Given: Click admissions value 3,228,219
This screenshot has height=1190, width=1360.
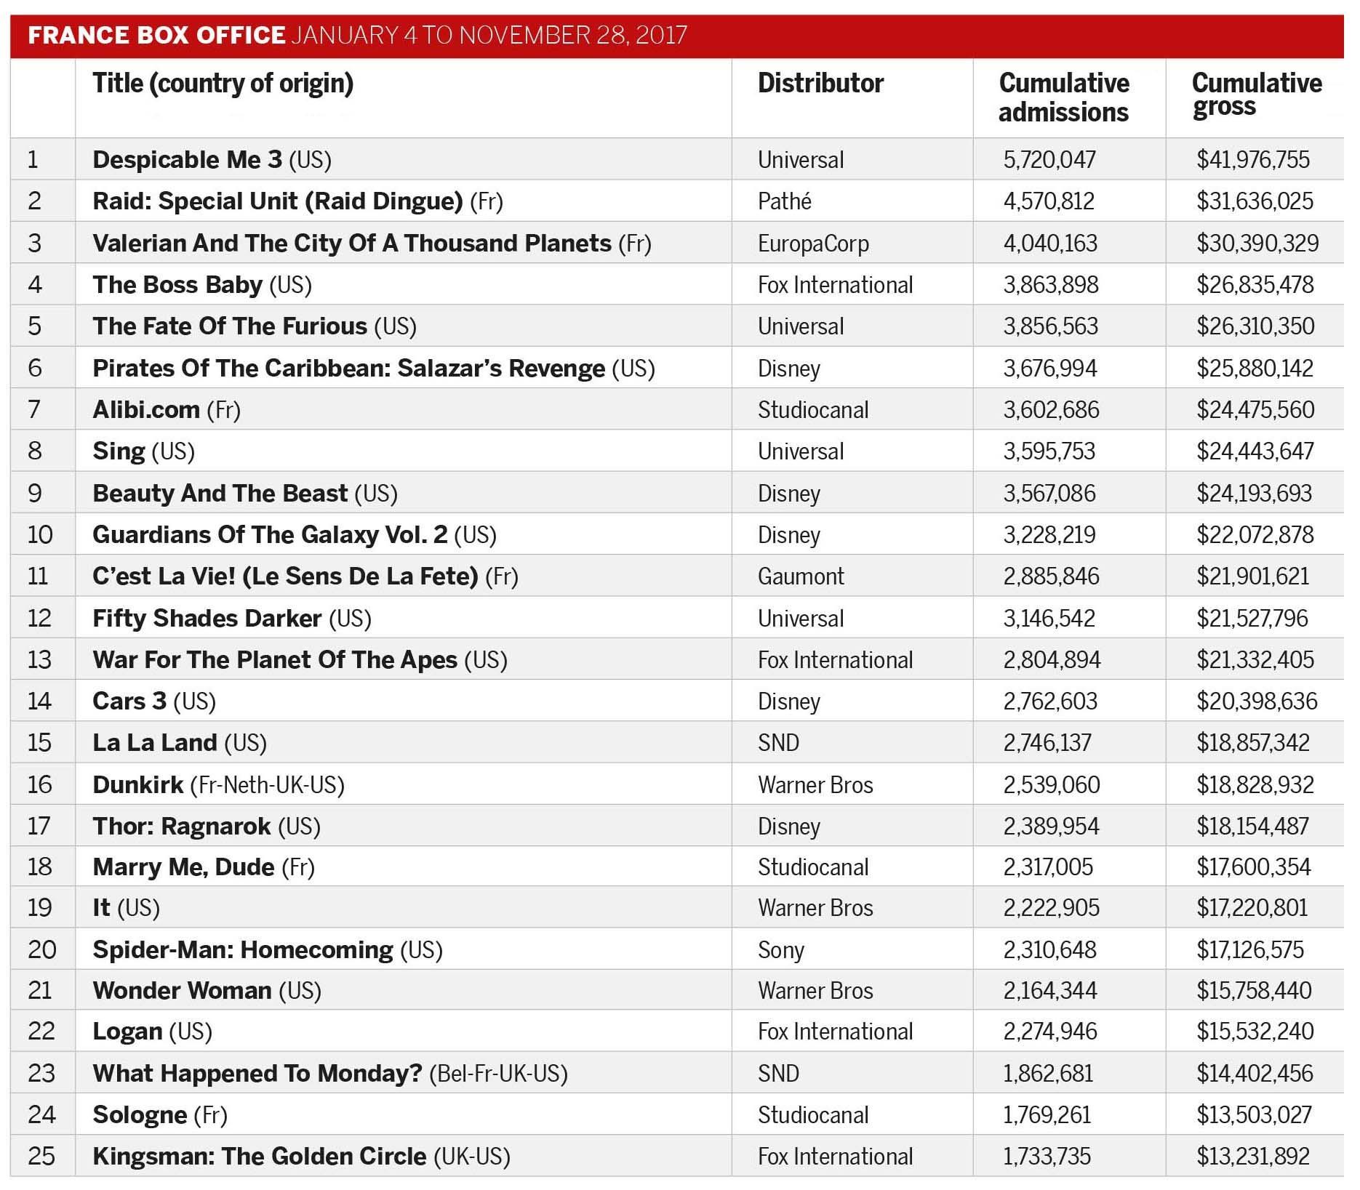Looking at the screenshot, I should tap(1049, 534).
